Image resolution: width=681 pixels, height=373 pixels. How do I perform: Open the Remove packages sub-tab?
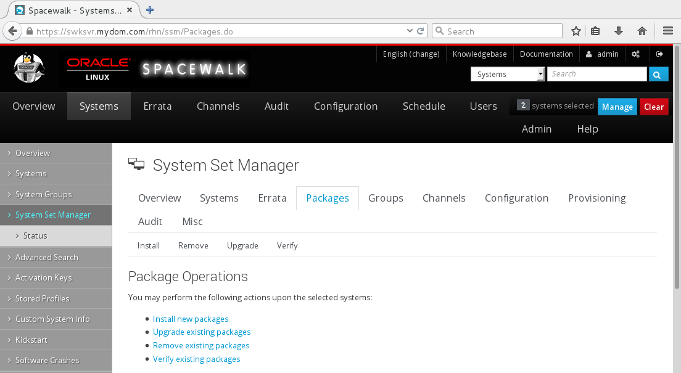tap(193, 246)
